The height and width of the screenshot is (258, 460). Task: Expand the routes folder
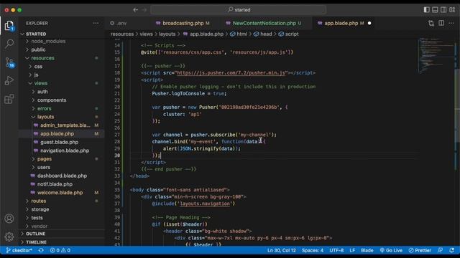(x=62, y=201)
